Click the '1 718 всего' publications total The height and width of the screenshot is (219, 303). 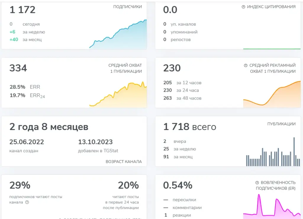190,127
